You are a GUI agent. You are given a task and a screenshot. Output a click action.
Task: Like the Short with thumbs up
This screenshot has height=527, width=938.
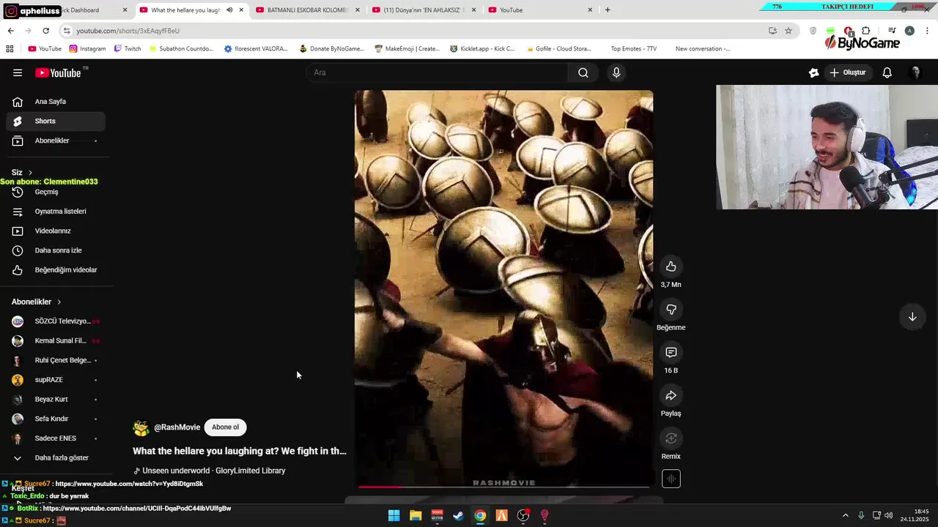[x=671, y=266]
